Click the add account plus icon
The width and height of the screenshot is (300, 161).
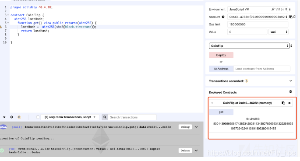(x=223, y=17)
